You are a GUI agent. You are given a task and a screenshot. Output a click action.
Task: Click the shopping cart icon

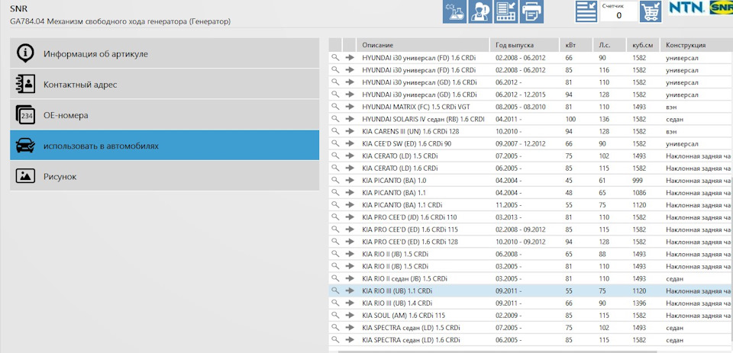tap(651, 11)
